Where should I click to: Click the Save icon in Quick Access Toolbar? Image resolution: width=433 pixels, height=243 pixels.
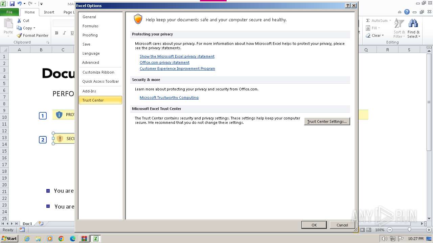point(12,4)
